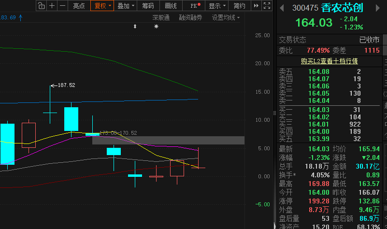
Task: Select the 画线 drawing tool menu
Action: point(171,6)
